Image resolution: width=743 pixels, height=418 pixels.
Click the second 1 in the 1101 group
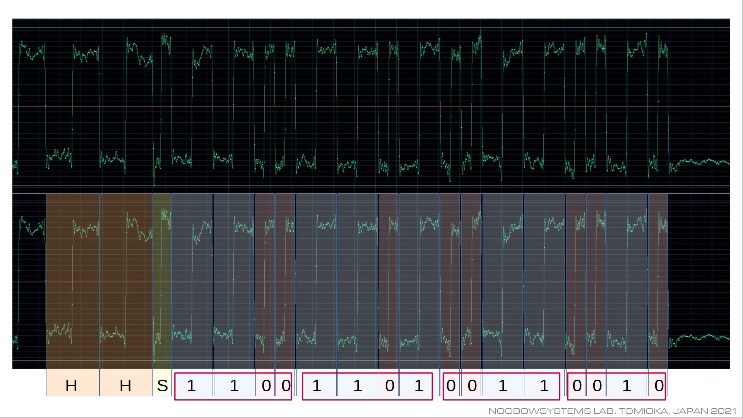click(x=358, y=382)
